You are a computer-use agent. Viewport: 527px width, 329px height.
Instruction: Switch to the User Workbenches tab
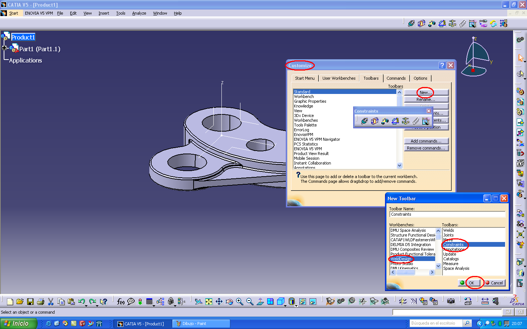339,78
